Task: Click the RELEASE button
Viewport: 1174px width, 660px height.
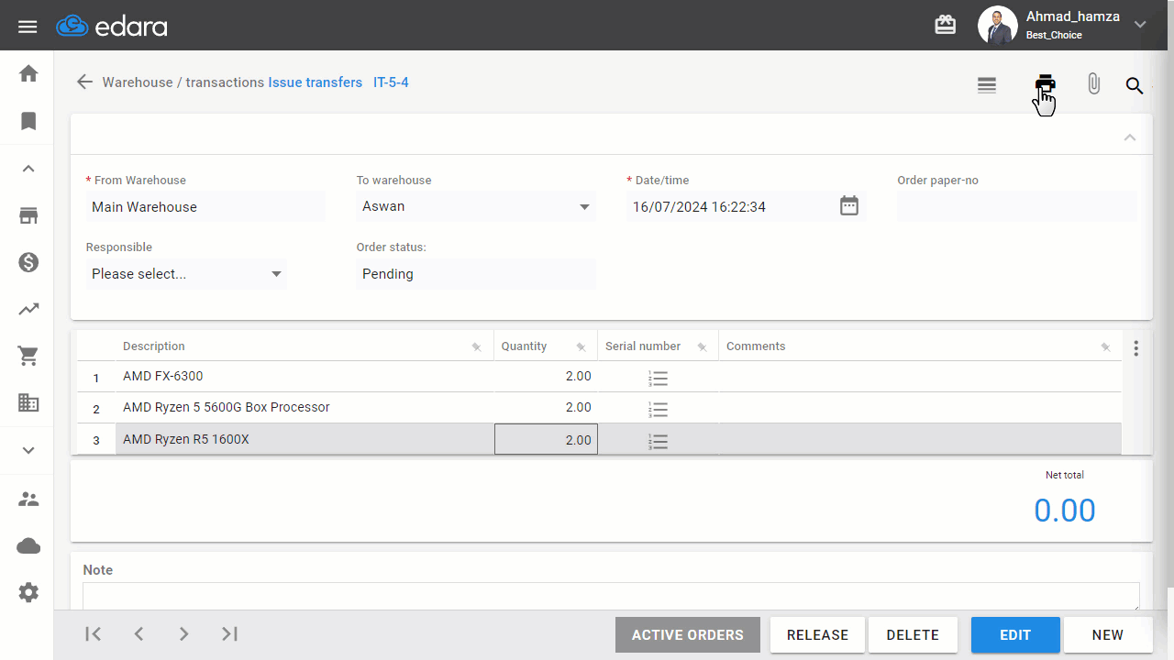Action: click(817, 634)
